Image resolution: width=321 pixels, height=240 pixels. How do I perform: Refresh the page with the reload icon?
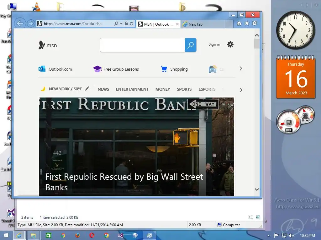(x=131, y=23)
